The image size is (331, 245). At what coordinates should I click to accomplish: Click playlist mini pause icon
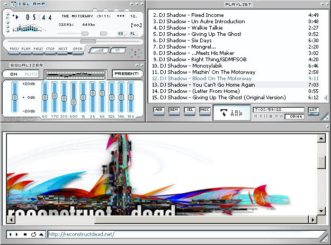266,116
